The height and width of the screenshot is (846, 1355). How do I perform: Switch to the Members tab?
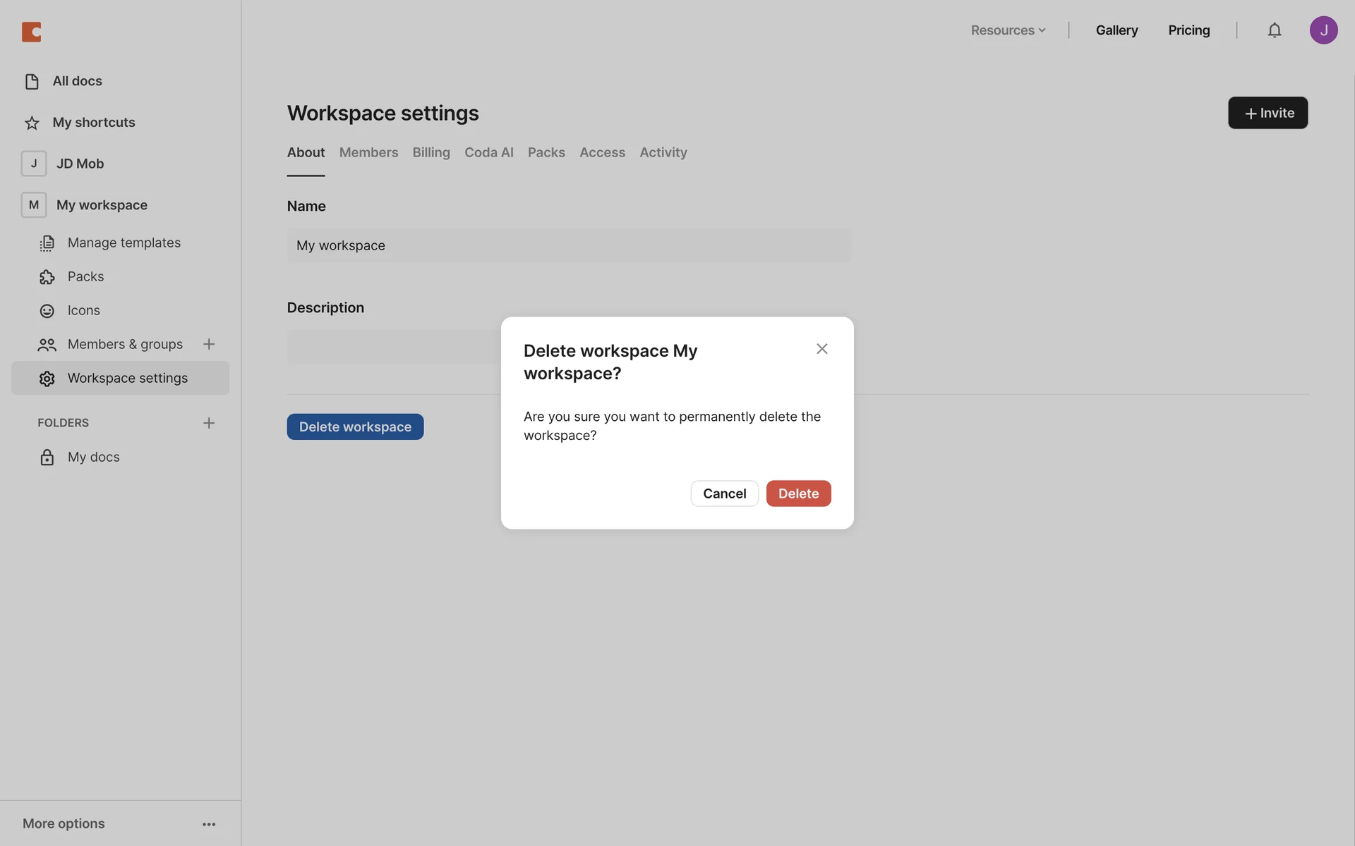368,152
